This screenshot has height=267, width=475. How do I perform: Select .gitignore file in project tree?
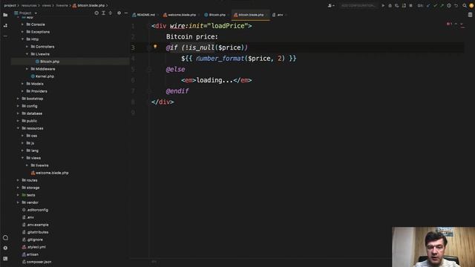(33, 240)
